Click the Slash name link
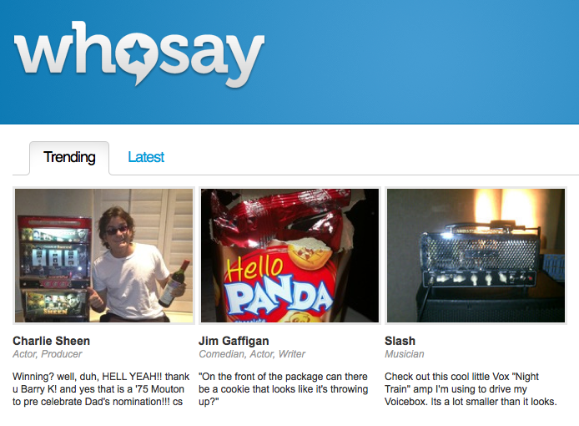Image resolution: width=579 pixels, height=426 pixels. click(x=400, y=341)
